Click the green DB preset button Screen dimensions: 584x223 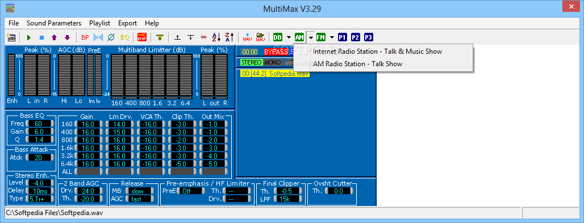point(278,37)
